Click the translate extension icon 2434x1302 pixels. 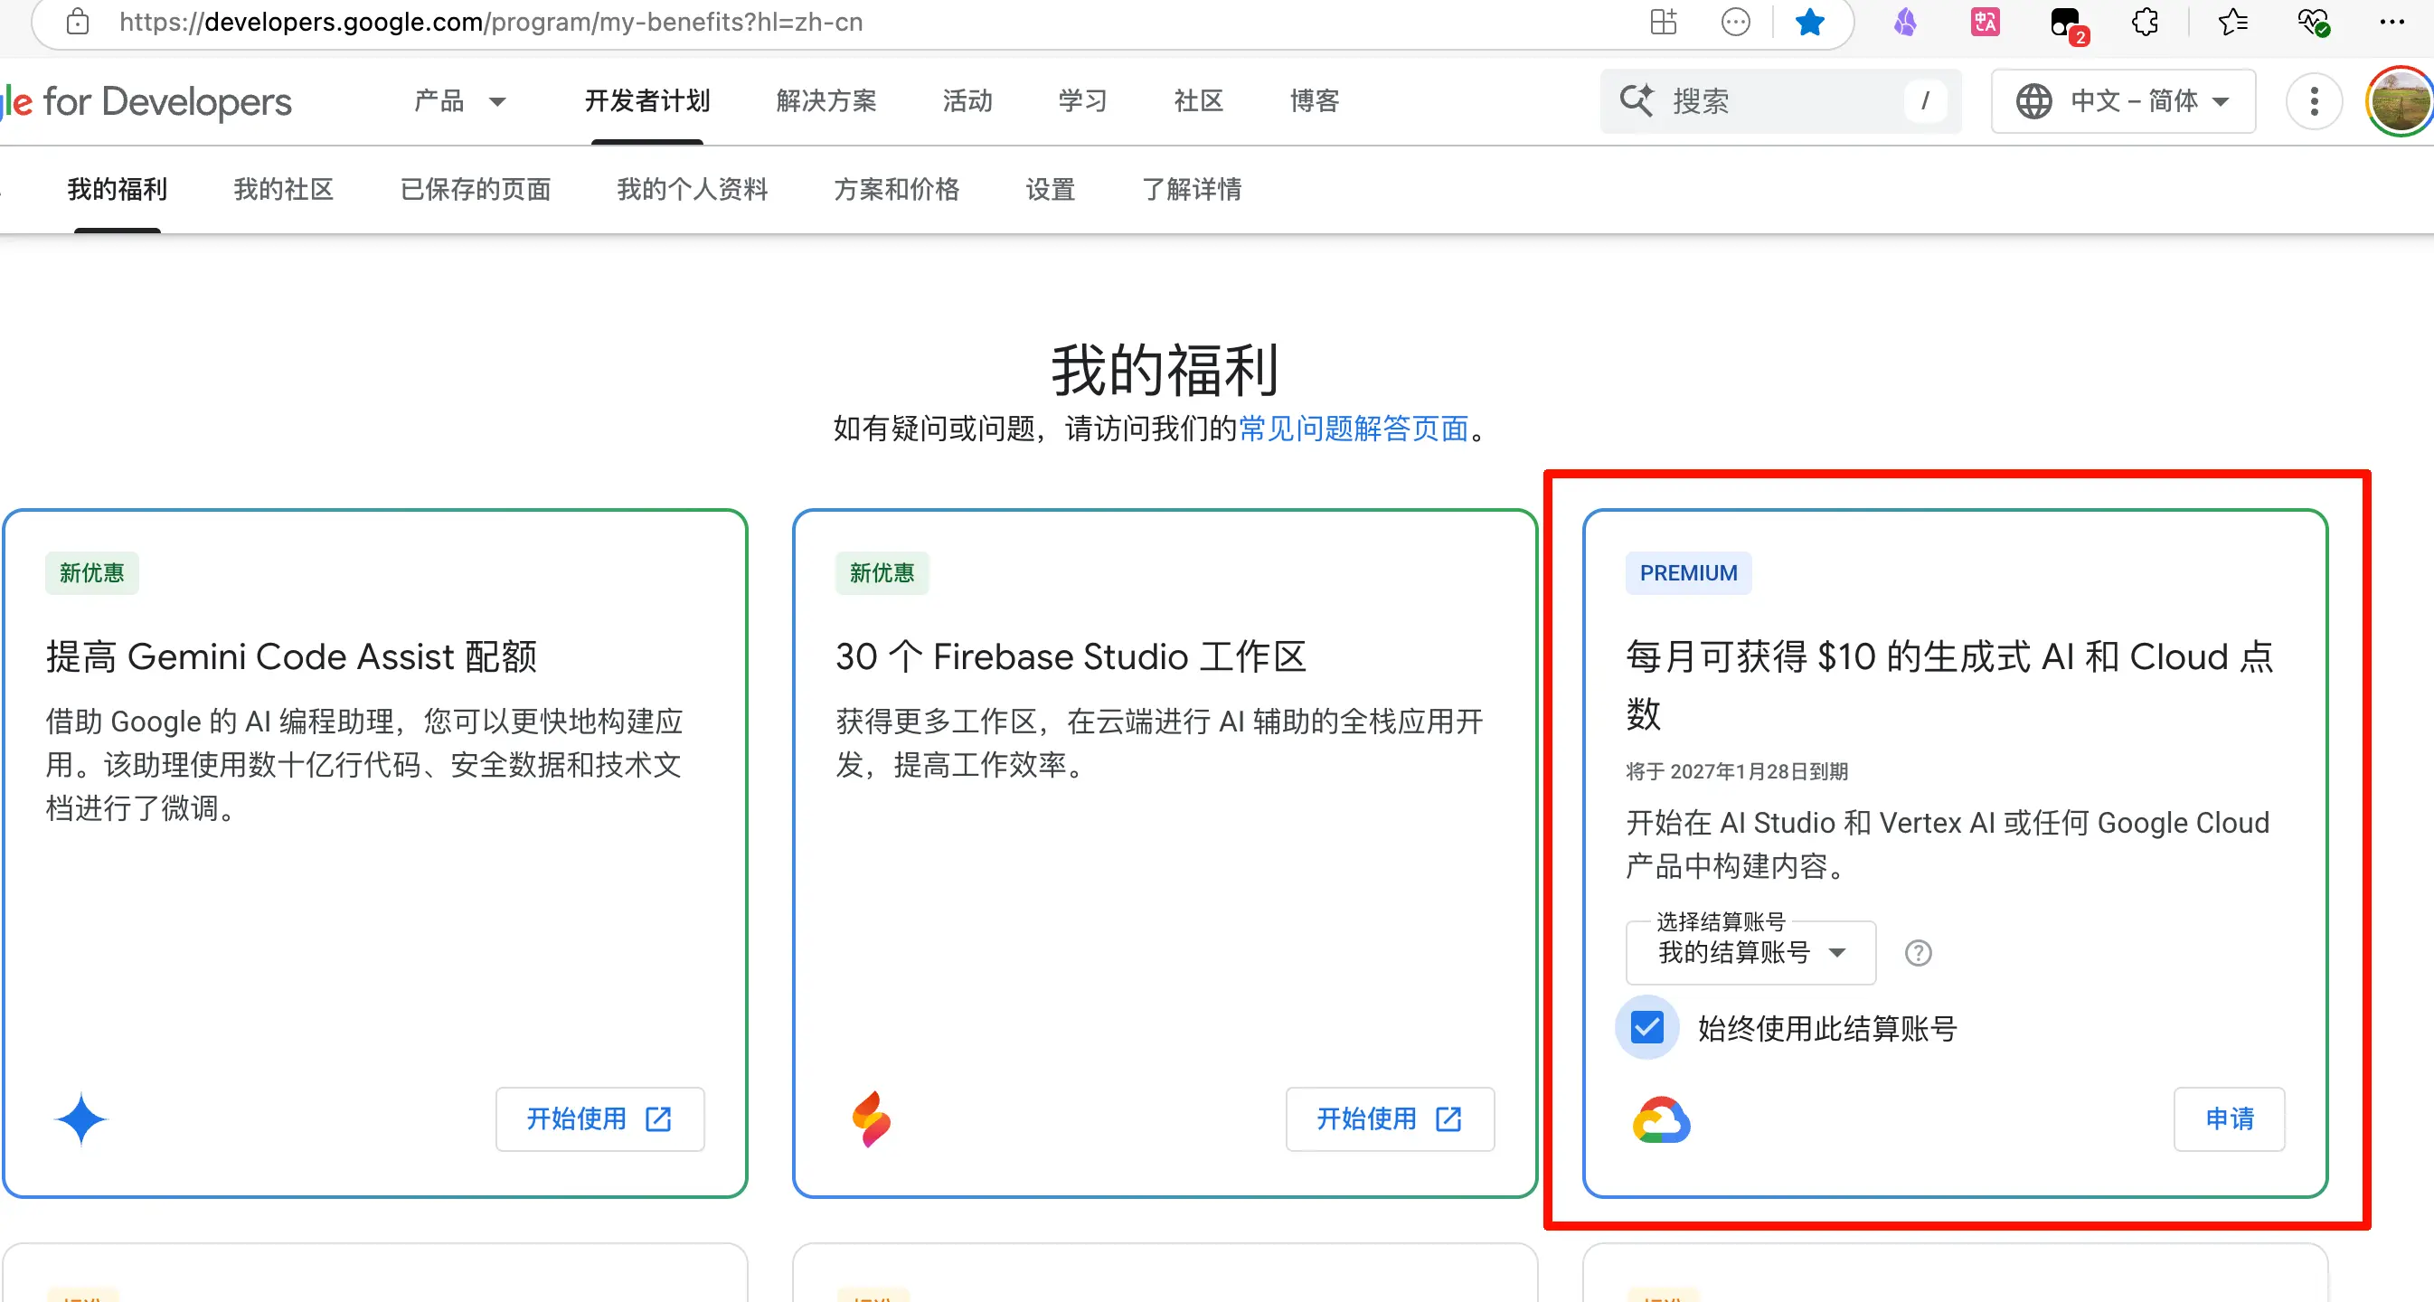pos(1985,22)
